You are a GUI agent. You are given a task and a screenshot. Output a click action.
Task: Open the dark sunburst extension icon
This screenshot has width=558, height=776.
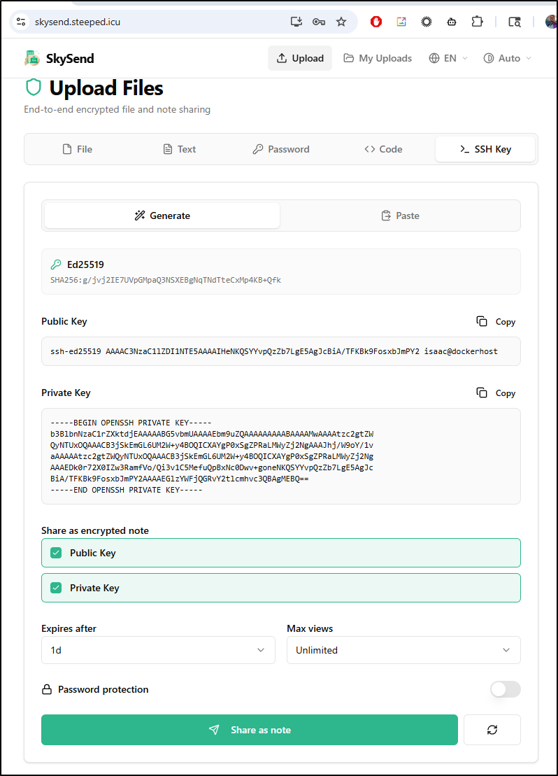pyautogui.click(x=427, y=22)
